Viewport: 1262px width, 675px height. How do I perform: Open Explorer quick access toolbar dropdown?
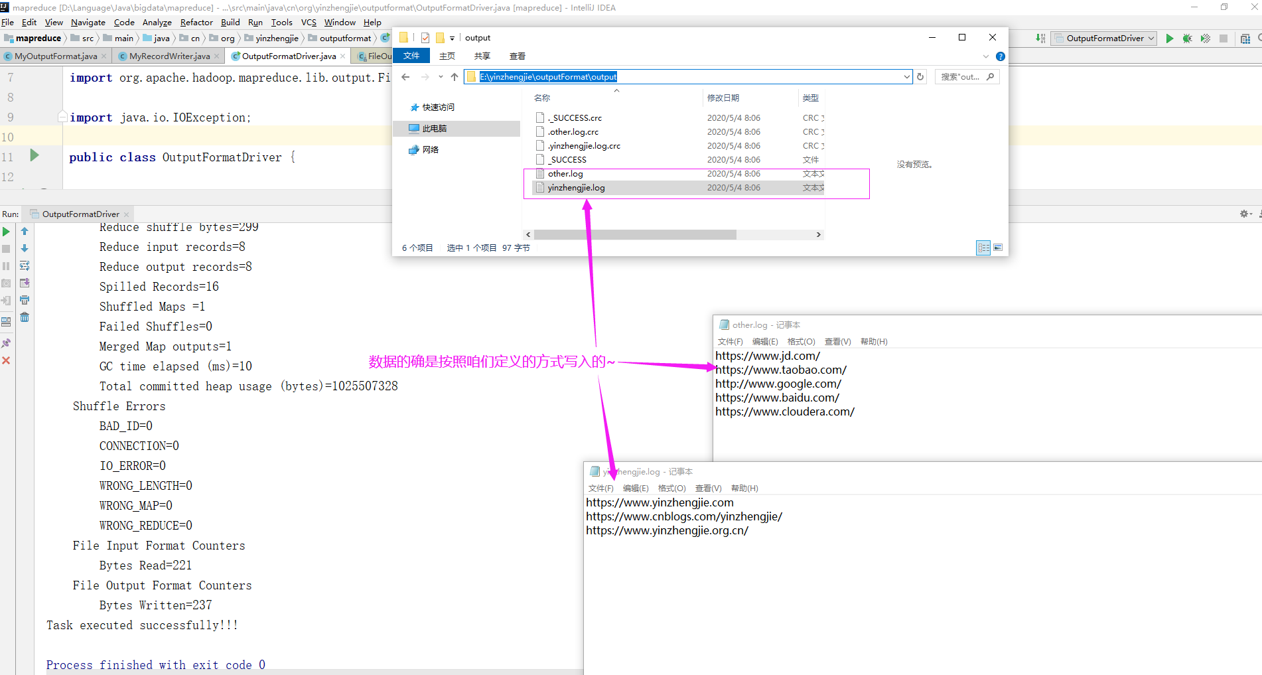click(452, 38)
